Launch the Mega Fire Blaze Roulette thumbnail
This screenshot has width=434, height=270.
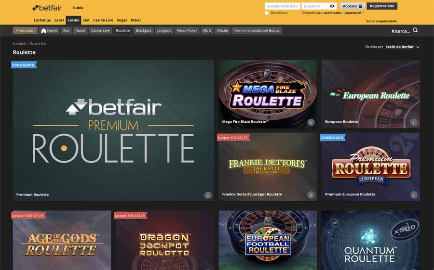268,94
